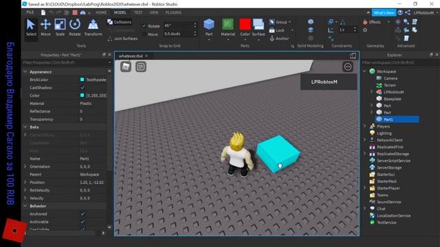Screen dimensions: 440x247
Task: Click the Anchor button
Action: click(x=279, y=38)
